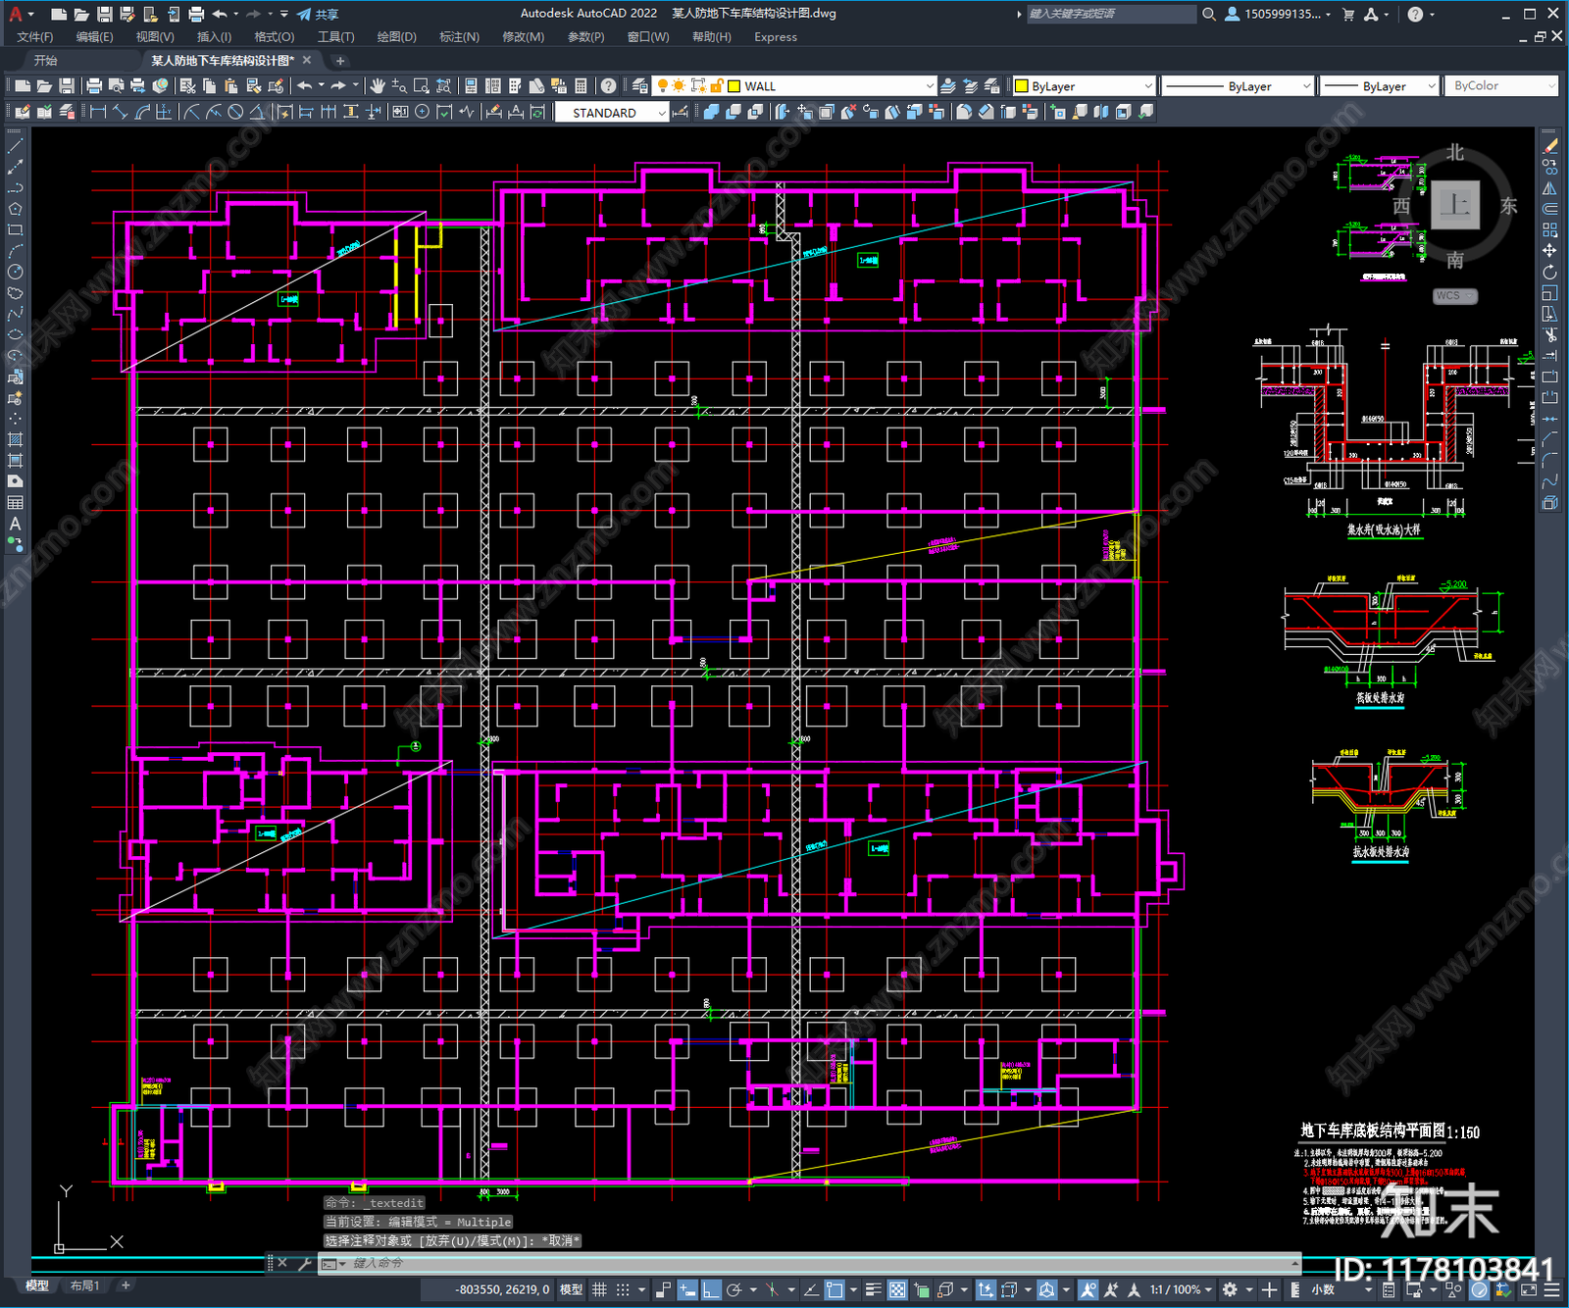This screenshot has width=1569, height=1308.
Task: Select the Diameter dimension icon
Action: (235, 112)
